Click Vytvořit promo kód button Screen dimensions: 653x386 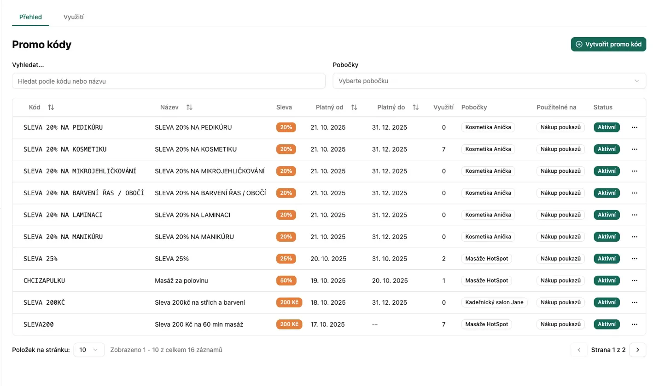point(608,45)
